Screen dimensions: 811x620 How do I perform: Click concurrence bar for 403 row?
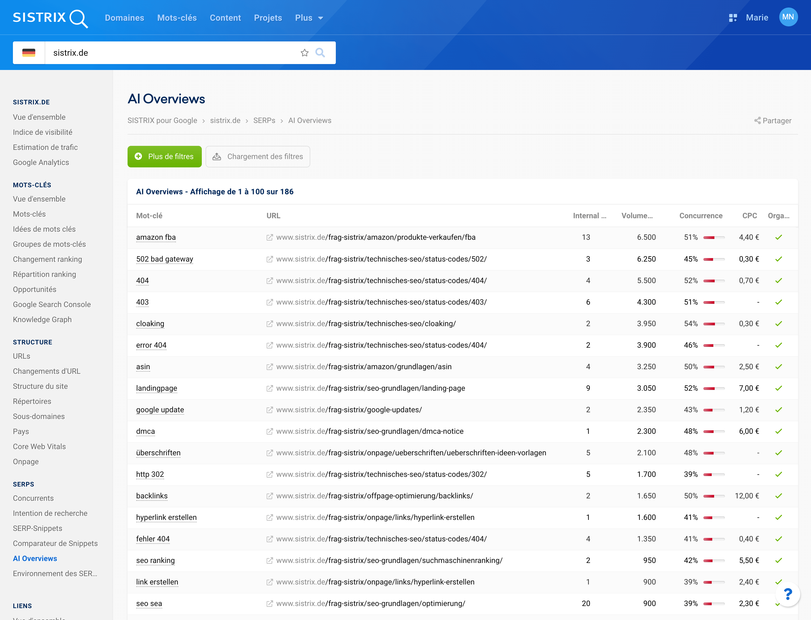[x=714, y=303]
